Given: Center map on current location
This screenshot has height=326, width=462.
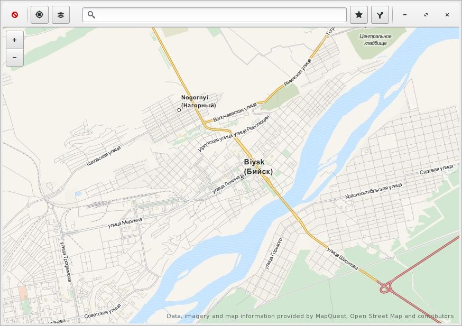Looking at the screenshot, I should 40,15.
